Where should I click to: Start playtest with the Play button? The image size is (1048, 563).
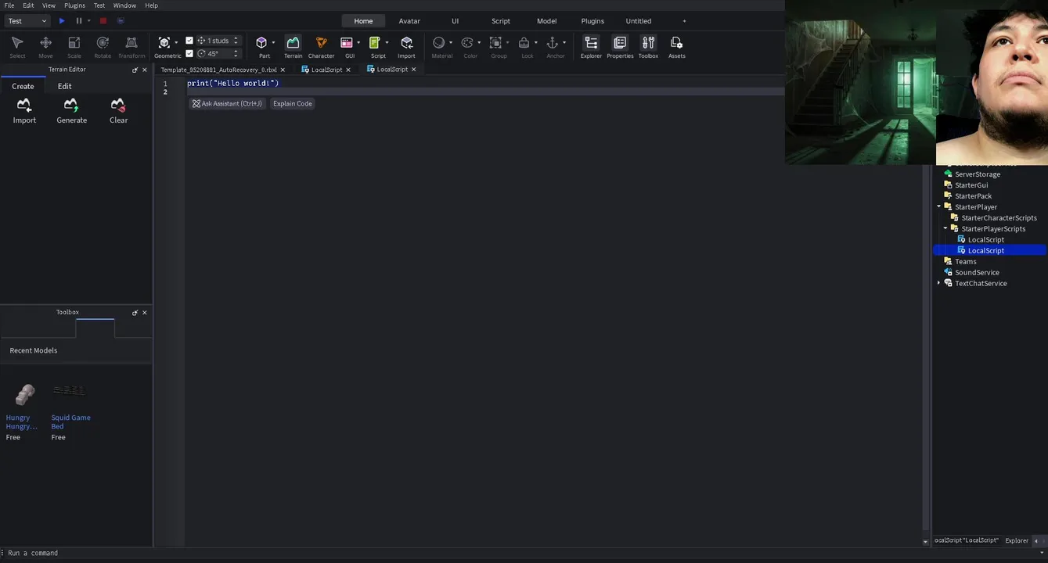(62, 21)
